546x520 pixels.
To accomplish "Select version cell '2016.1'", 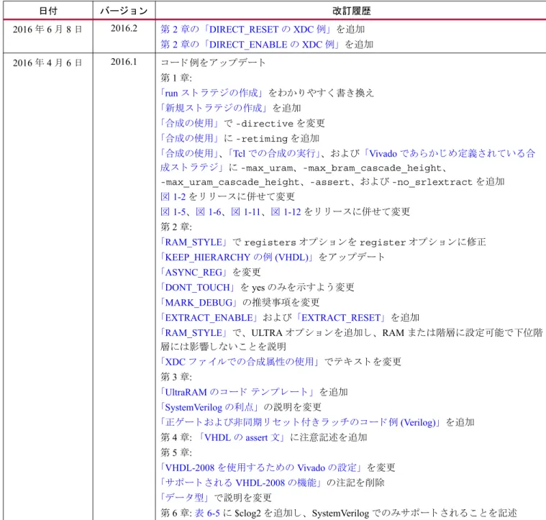I will point(124,62).
